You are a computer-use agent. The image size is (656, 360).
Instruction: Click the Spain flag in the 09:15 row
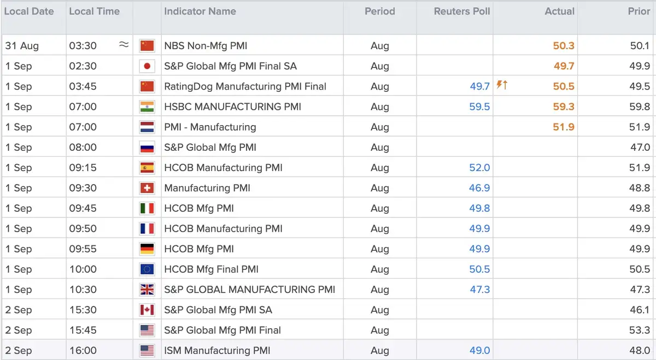pos(147,168)
